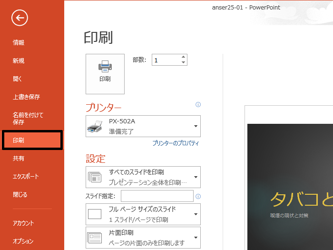Expand すべてのスライドを印刷 dropdown
Image resolution: width=333 pixels, height=250 pixels.
143,177
